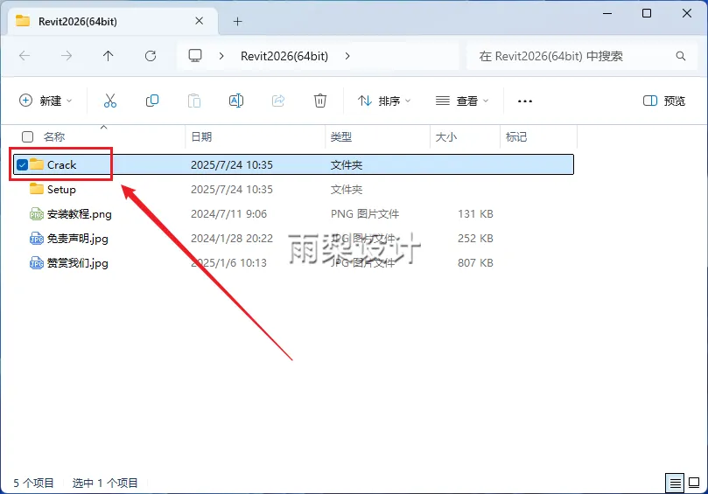
Task: Sort by 标记 column header
Action: (x=516, y=136)
